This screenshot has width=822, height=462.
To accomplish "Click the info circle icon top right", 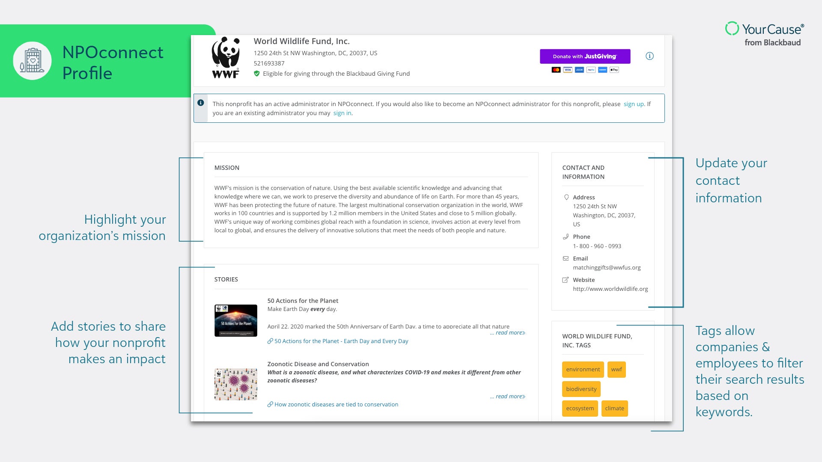I will (650, 56).
